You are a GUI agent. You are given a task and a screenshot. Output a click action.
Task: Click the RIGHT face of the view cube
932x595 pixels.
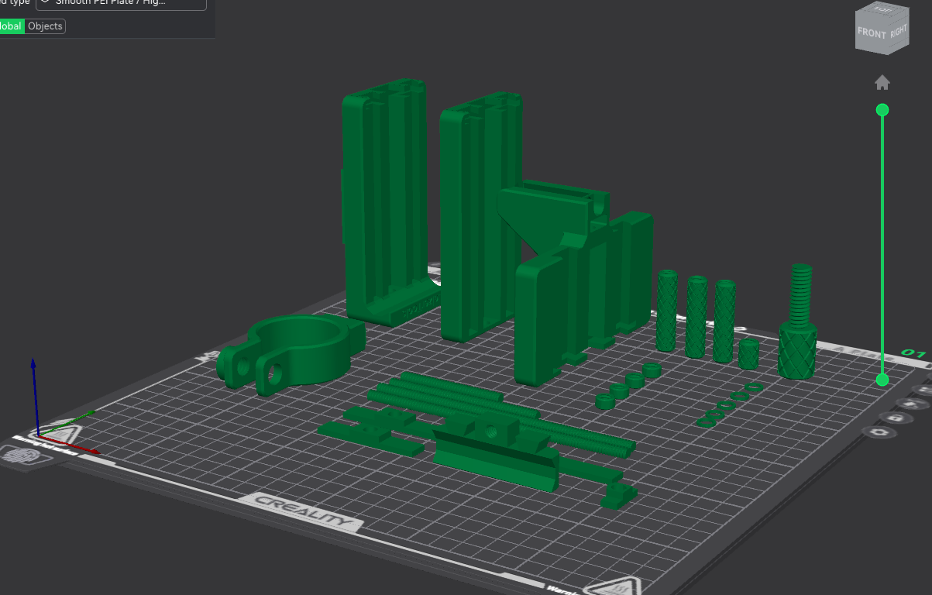pos(898,33)
